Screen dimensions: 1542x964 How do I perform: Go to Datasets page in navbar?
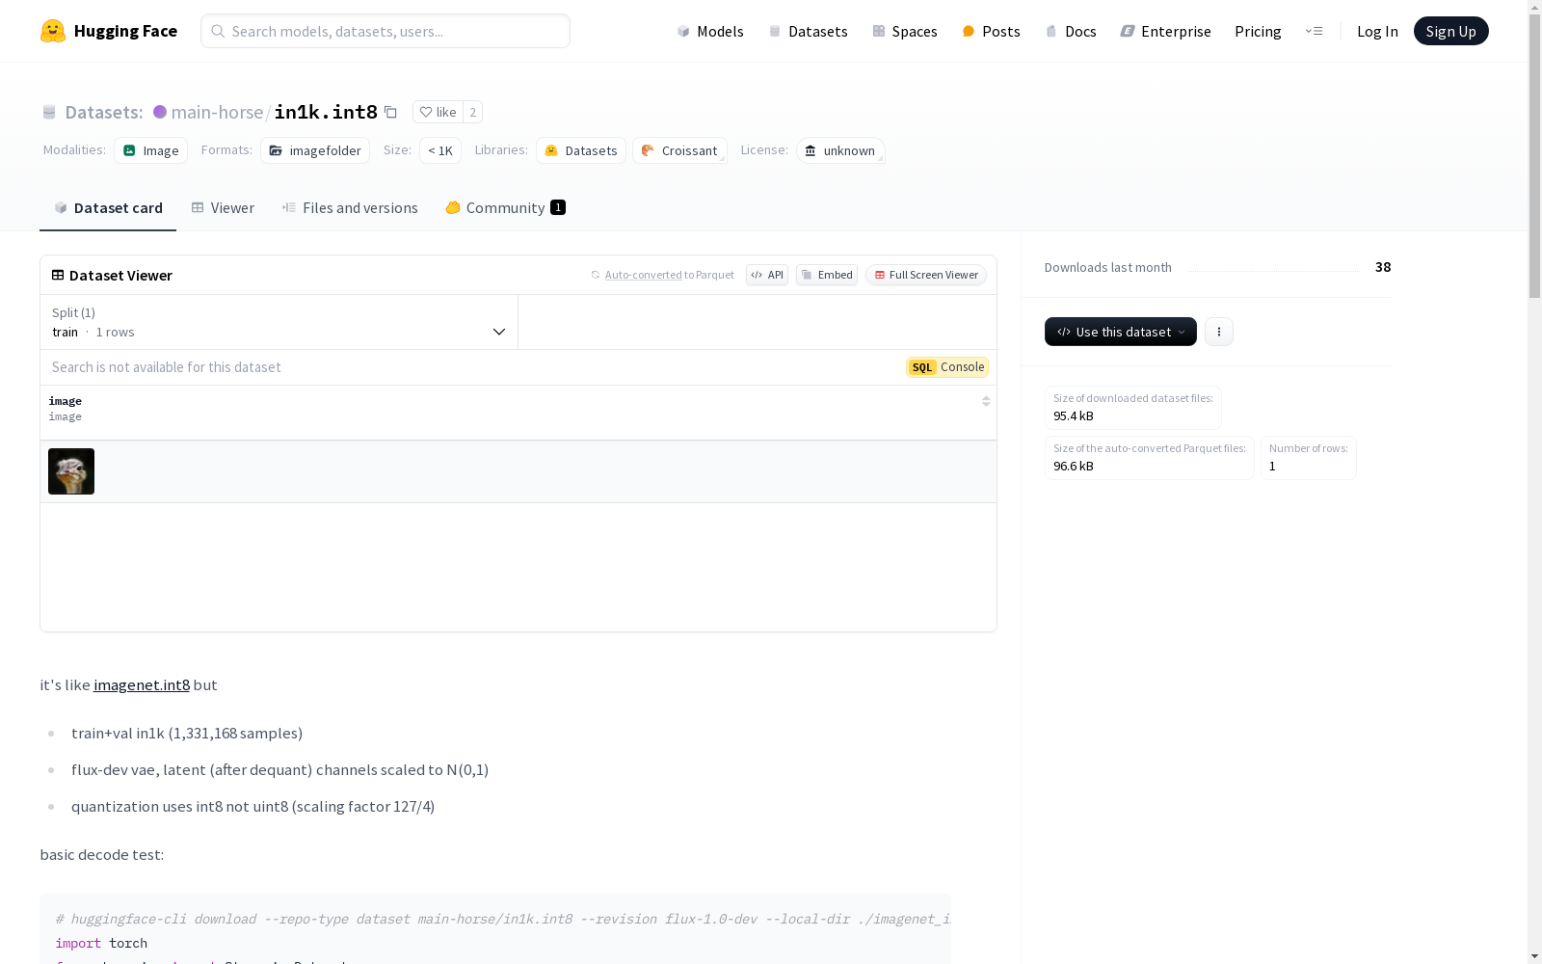coord(808,31)
